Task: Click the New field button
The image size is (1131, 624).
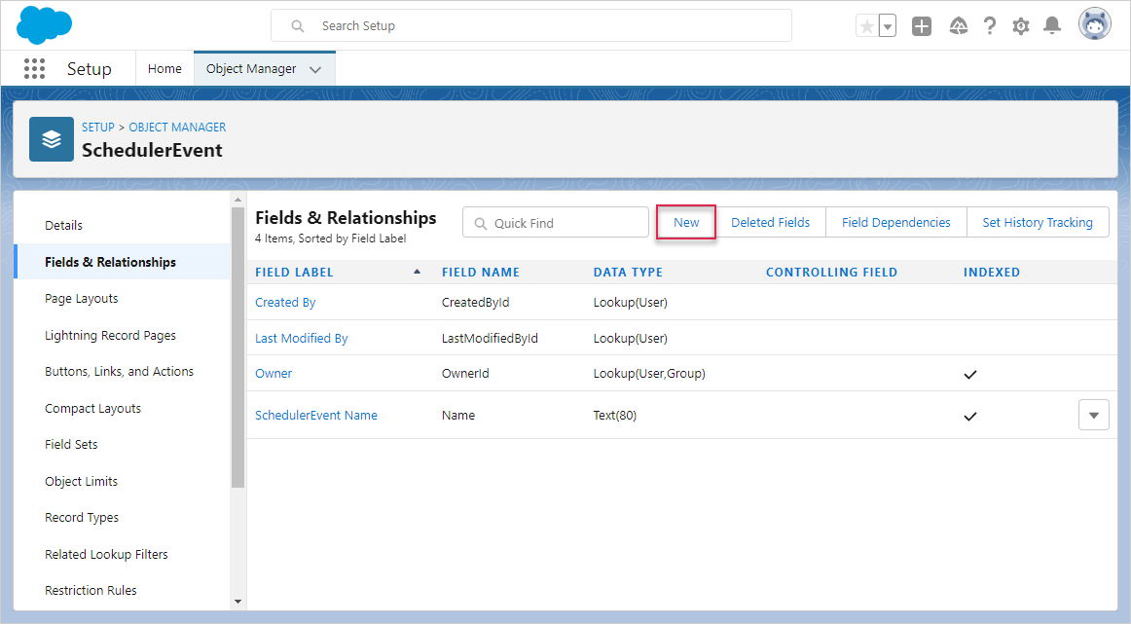Action: (x=686, y=222)
